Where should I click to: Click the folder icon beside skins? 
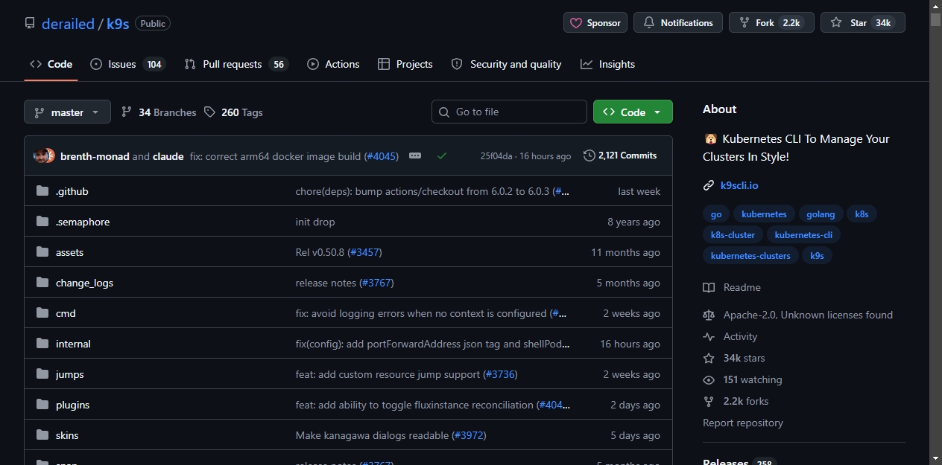pos(42,435)
